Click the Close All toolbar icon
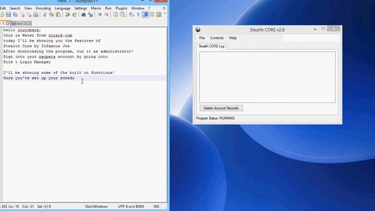 click(x=29, y=15)
